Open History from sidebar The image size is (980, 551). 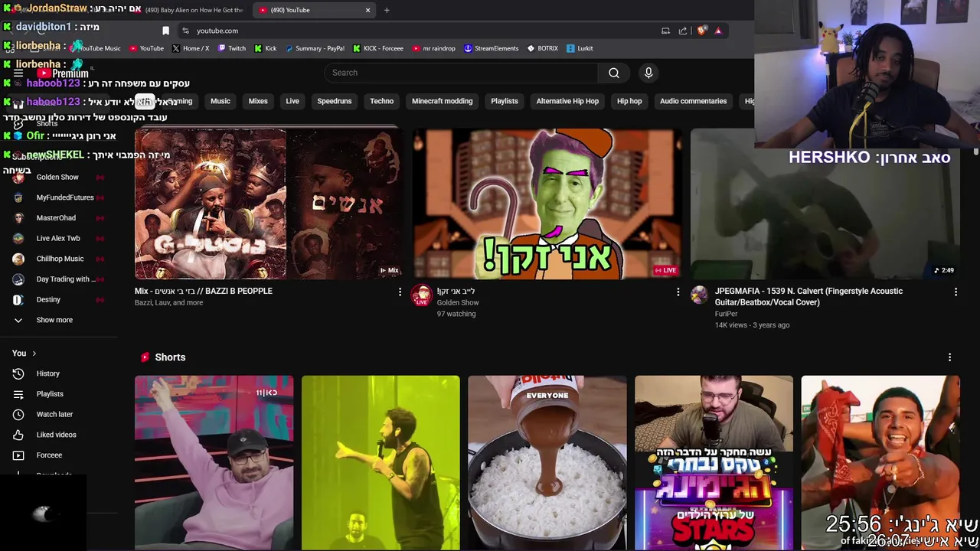tap(47, 373)
